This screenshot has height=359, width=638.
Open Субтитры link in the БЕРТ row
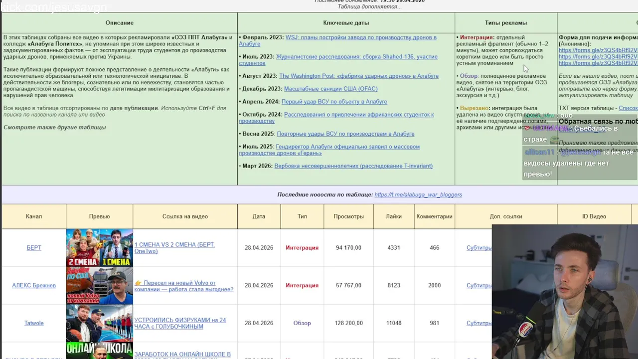pyautogui.click(x=479, y=248)
